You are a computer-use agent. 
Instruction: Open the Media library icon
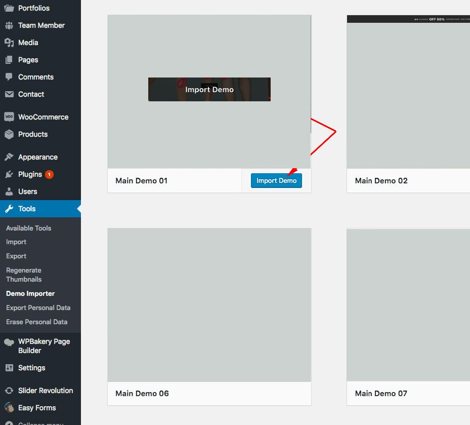tap(11, 43)
